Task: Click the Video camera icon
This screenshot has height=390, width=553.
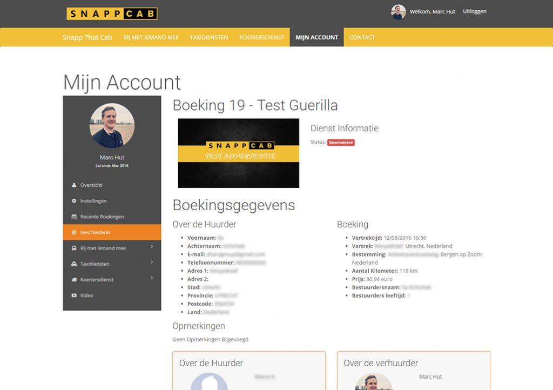Action: click(x=74, y=295)
